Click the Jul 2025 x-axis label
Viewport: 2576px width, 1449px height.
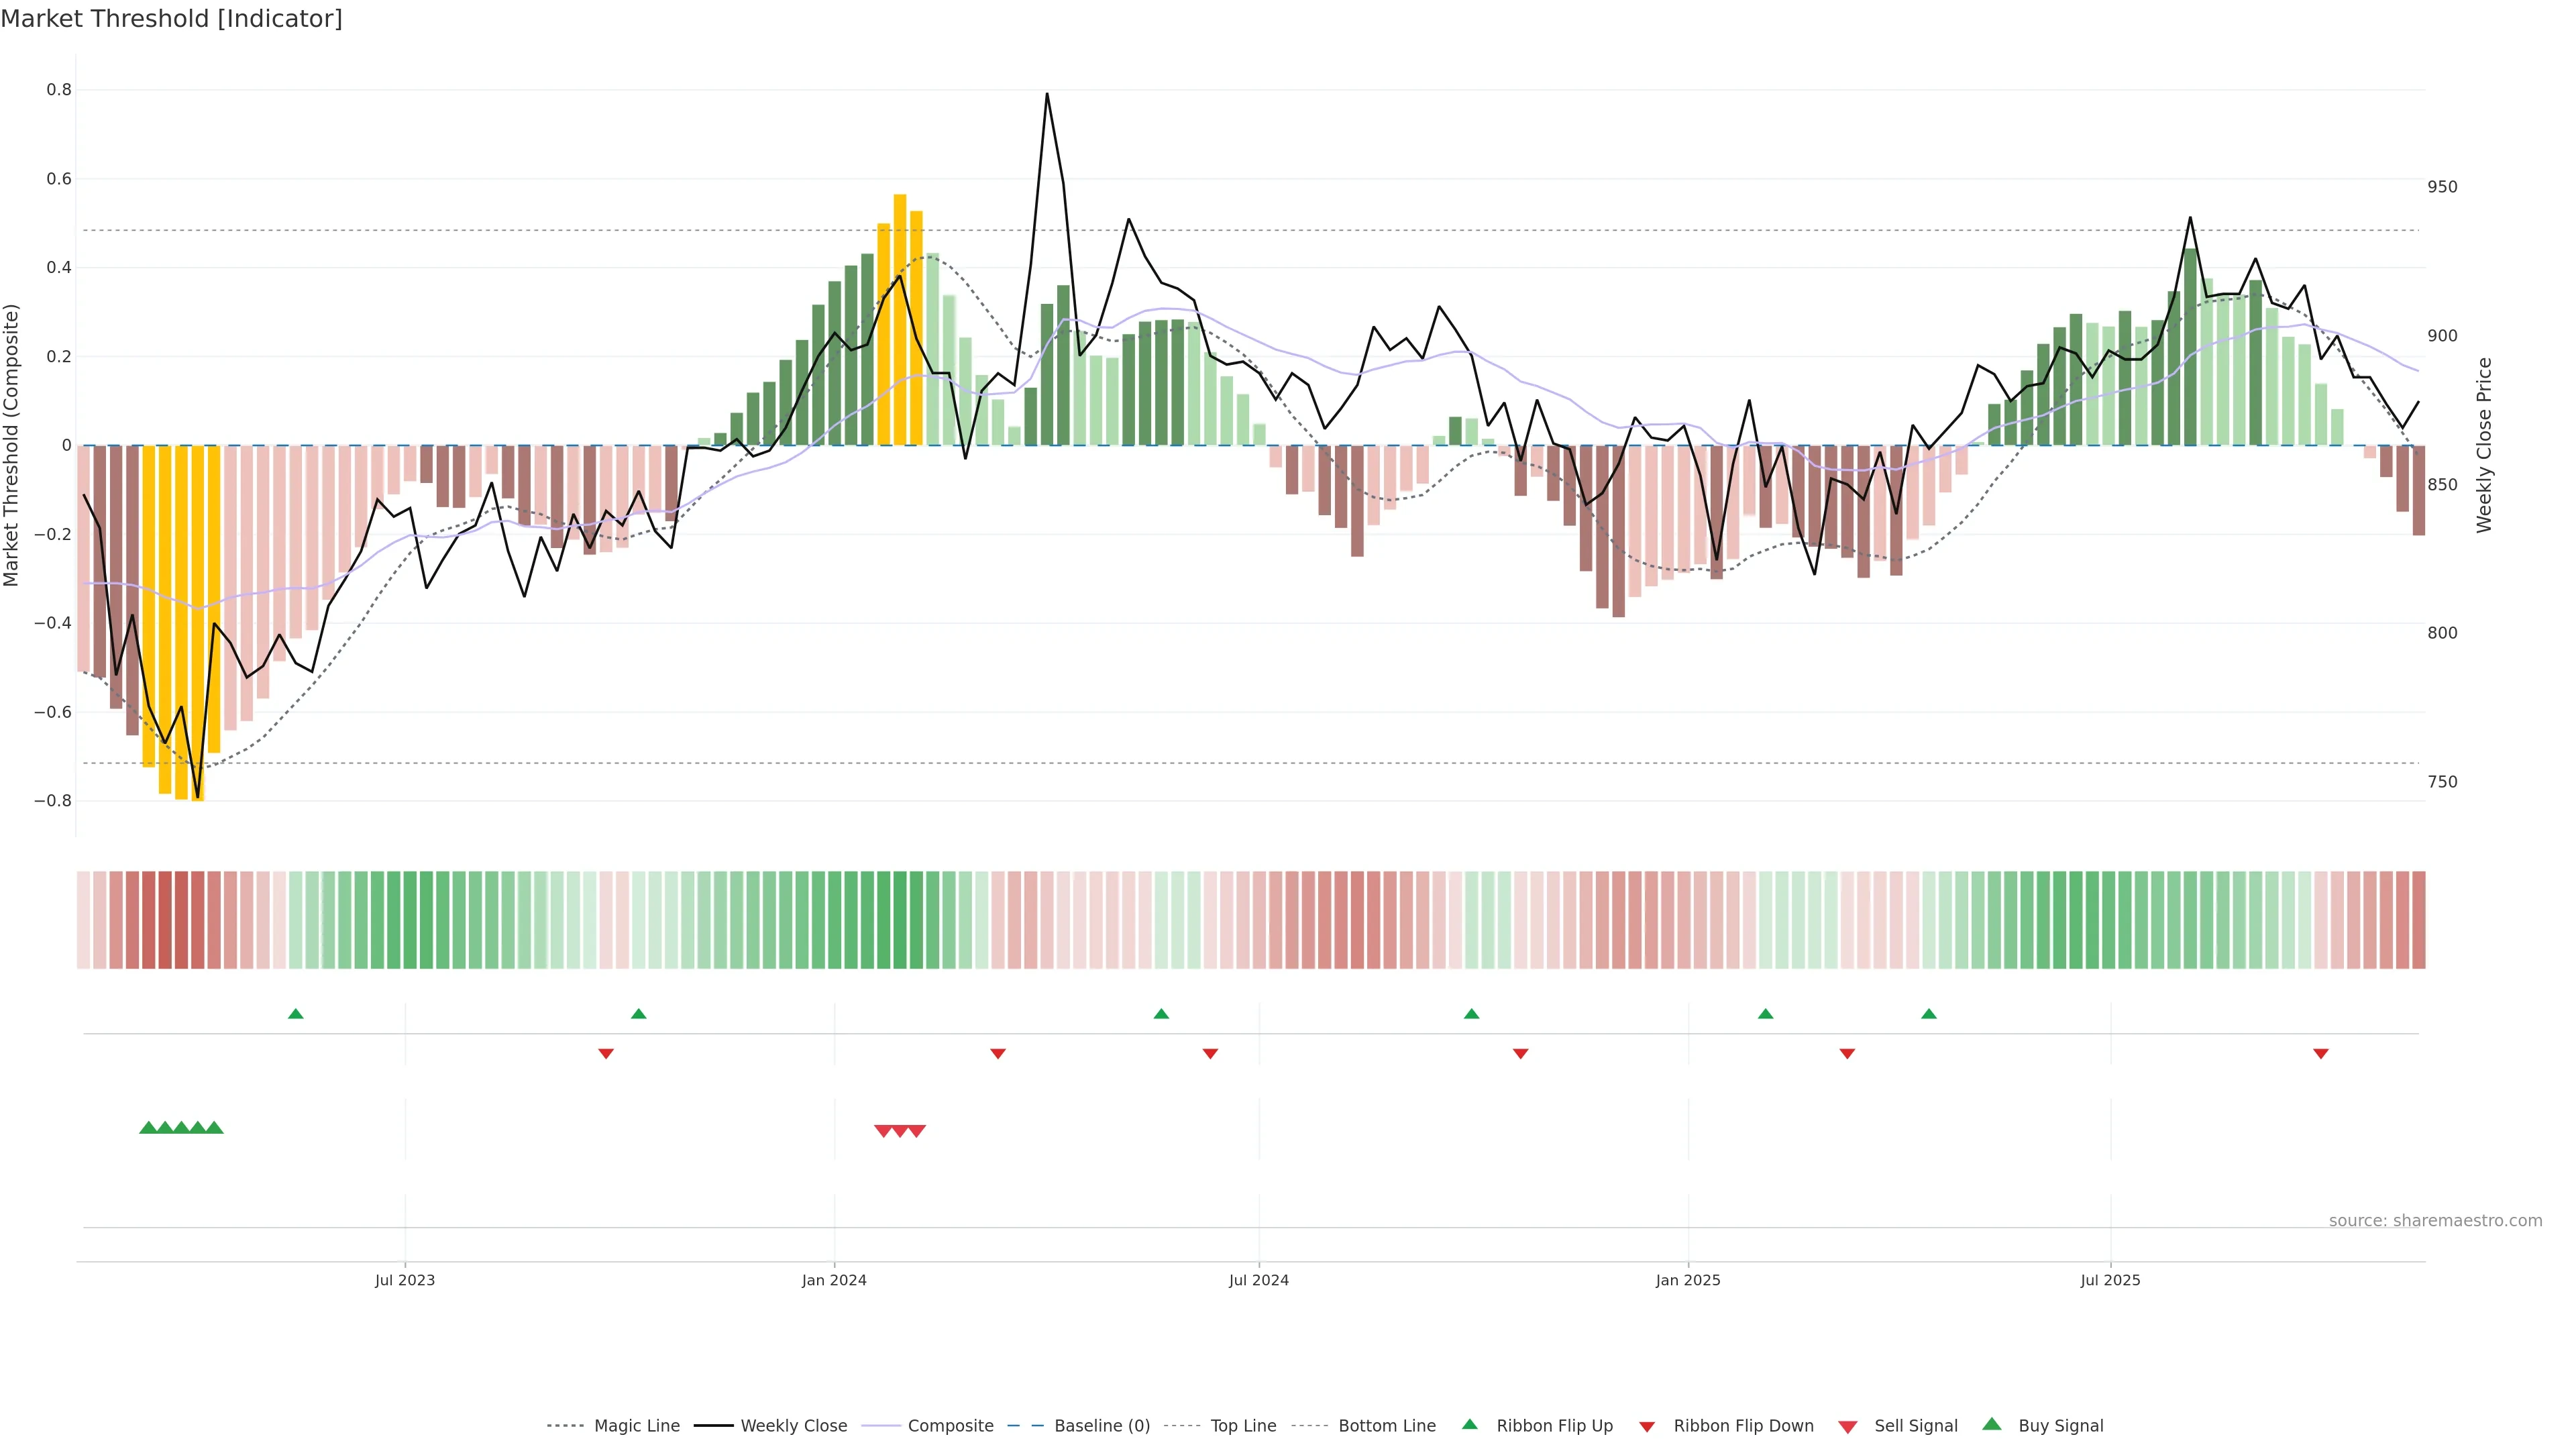tap(2110, 1280)
